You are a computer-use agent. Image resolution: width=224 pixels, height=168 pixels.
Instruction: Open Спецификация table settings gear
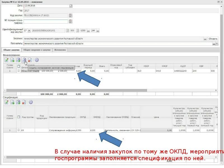pyautogui.click(x=31, y=102)
